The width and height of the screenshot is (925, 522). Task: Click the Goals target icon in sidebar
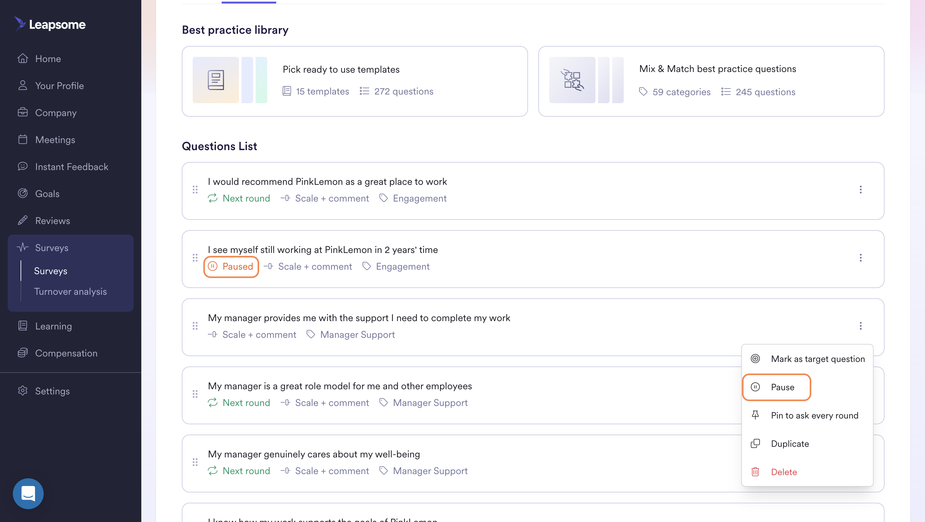22,193
